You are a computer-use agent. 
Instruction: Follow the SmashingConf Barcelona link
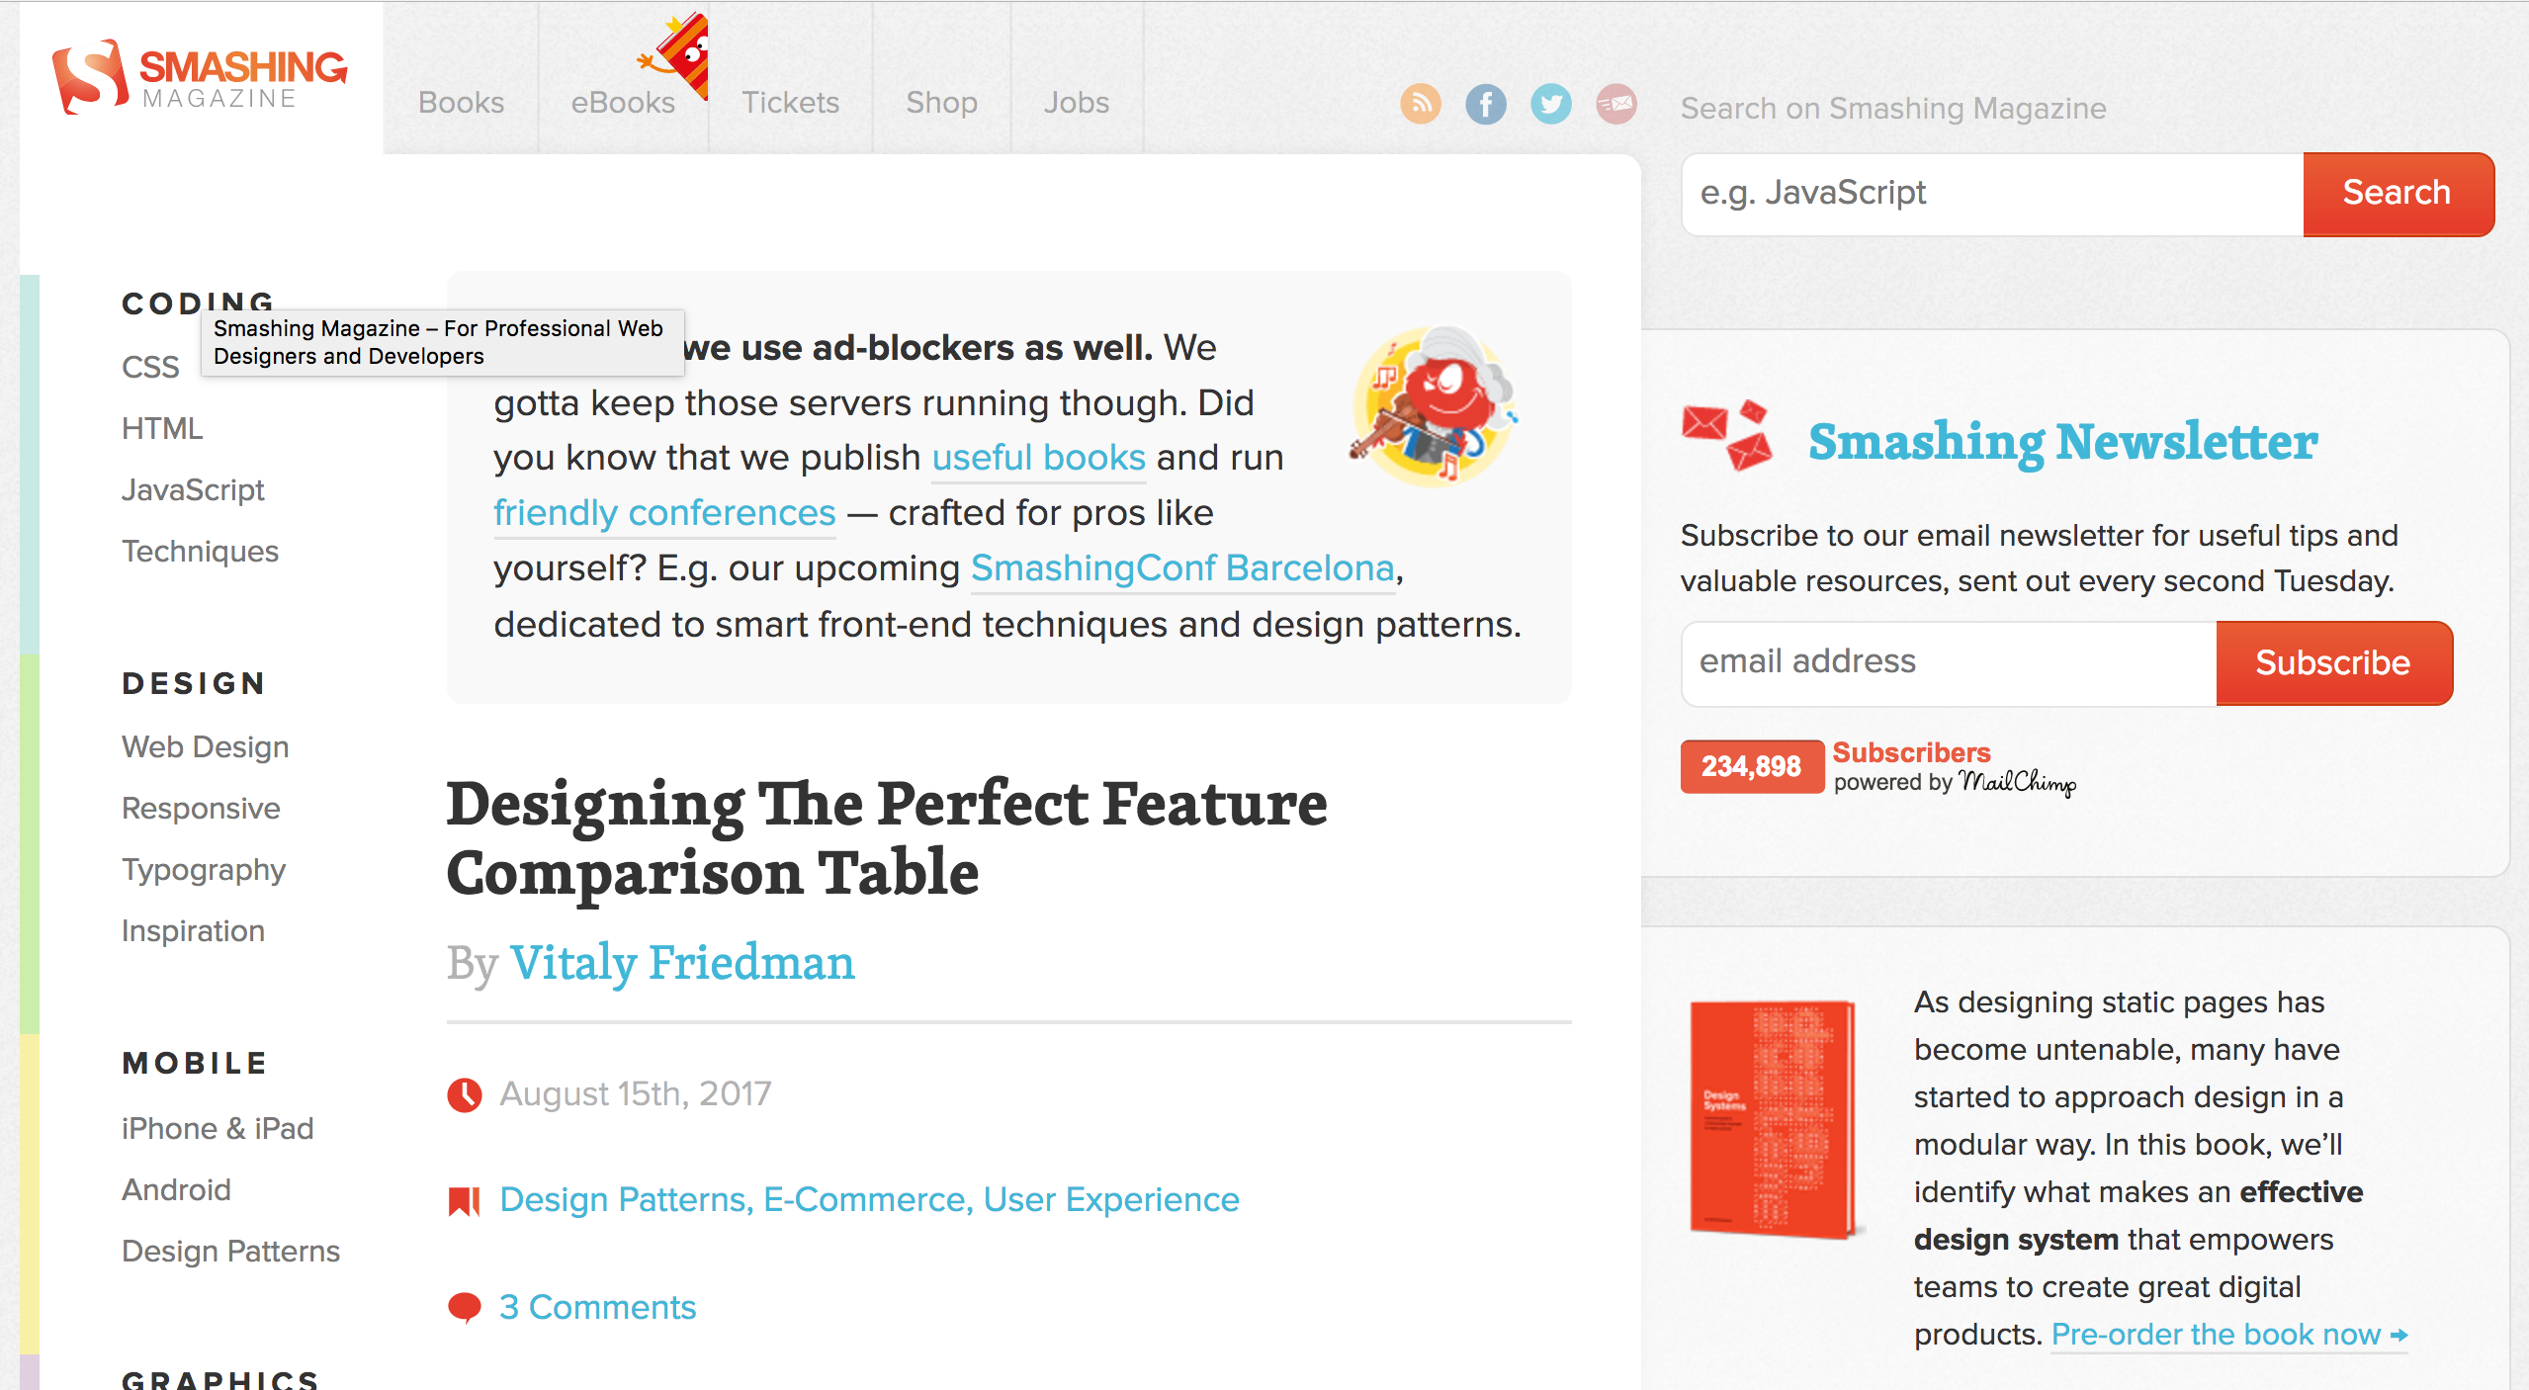pyautogui.click(x=1182, y=568)
